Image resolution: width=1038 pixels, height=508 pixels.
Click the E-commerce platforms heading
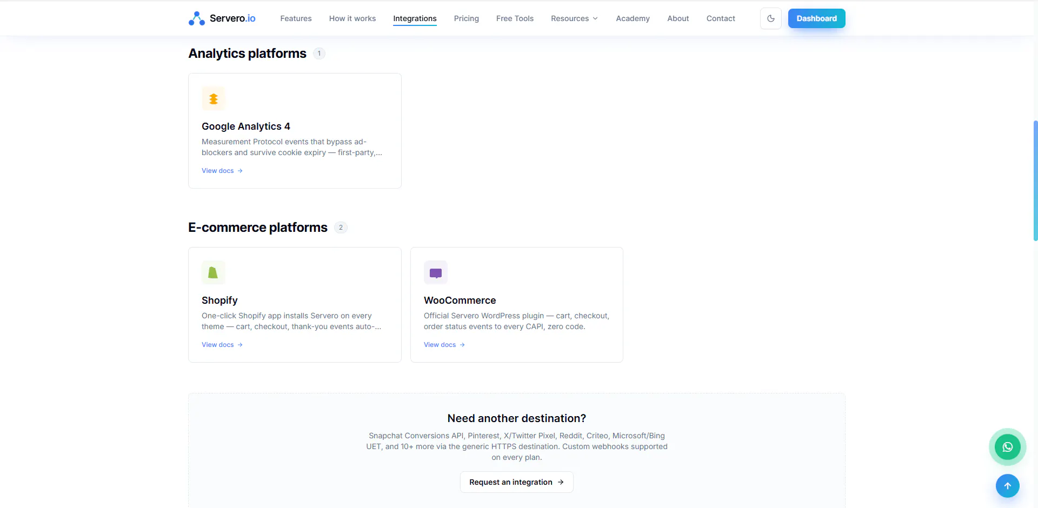[258, 228]
